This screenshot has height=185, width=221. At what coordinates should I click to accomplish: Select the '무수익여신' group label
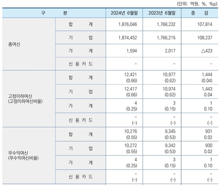[18, 153]
